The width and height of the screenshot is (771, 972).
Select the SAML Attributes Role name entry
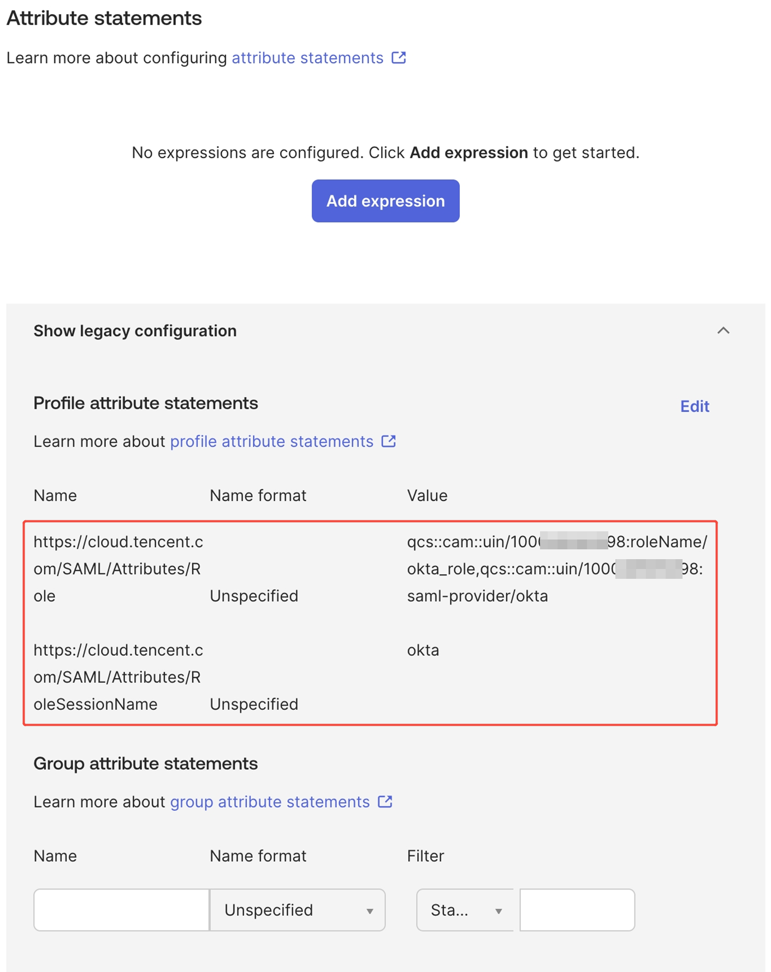(x=118, y=568)
